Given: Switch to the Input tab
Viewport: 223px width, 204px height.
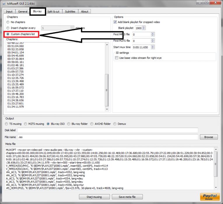Looking at the screenshot, I should pos(9,12).
